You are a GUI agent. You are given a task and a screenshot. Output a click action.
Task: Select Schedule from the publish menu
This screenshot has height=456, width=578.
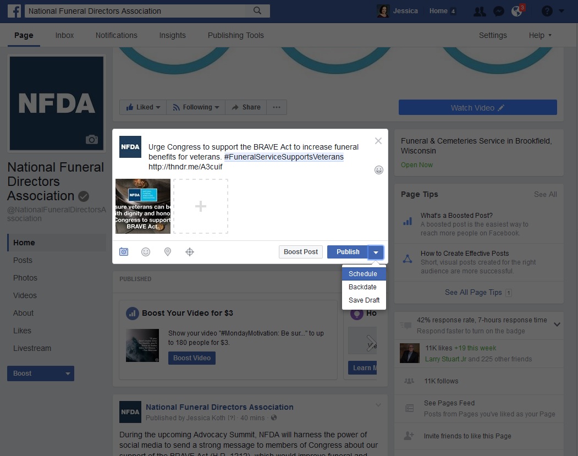364,274
